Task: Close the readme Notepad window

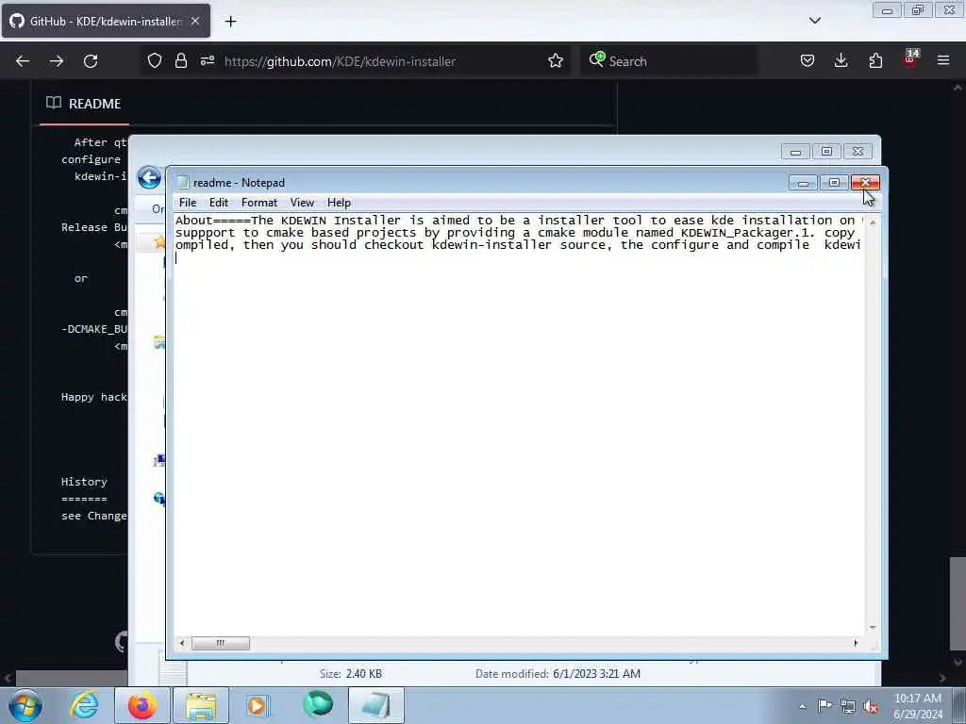Action: [x=865, y=182]
